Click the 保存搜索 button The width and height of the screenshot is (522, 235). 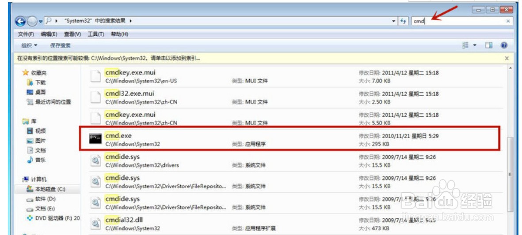click(60, 45)
